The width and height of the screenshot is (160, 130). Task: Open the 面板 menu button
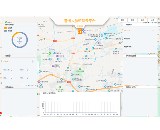[123, 20]
